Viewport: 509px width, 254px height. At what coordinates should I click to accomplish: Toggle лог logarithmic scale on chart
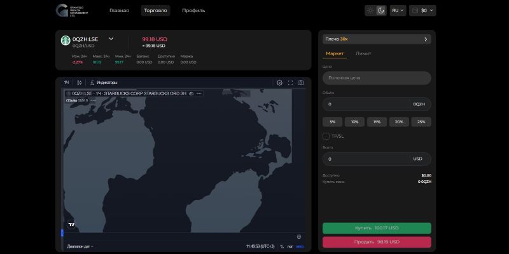point(290,246)
